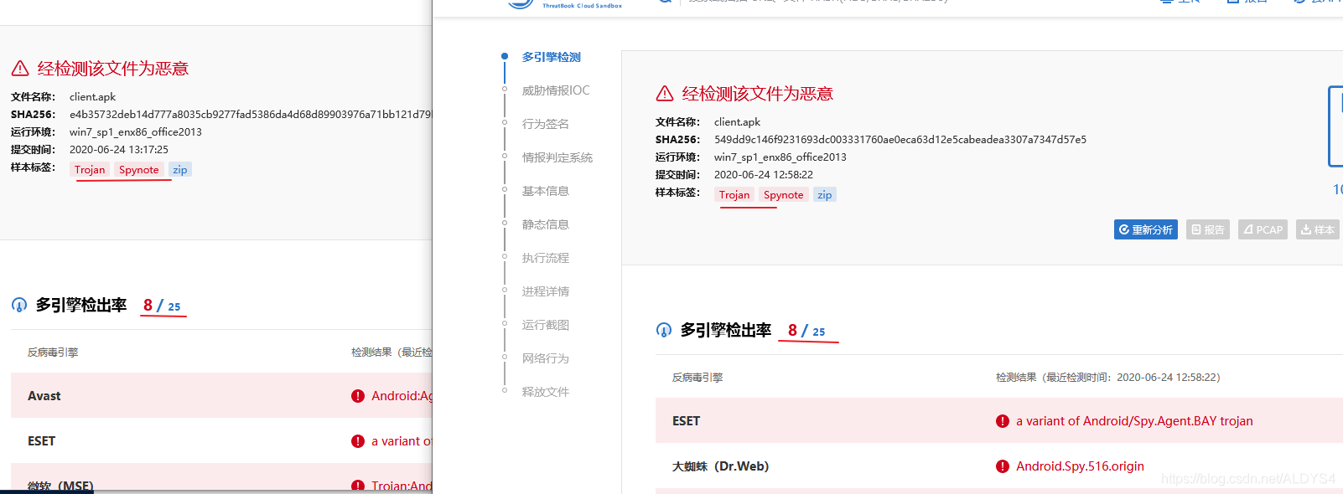The height and width of the screenshot is (494, 1343).
Task: Click the 经检测该文件为恶意 heading in the front window
Action: tap(758, 93)
